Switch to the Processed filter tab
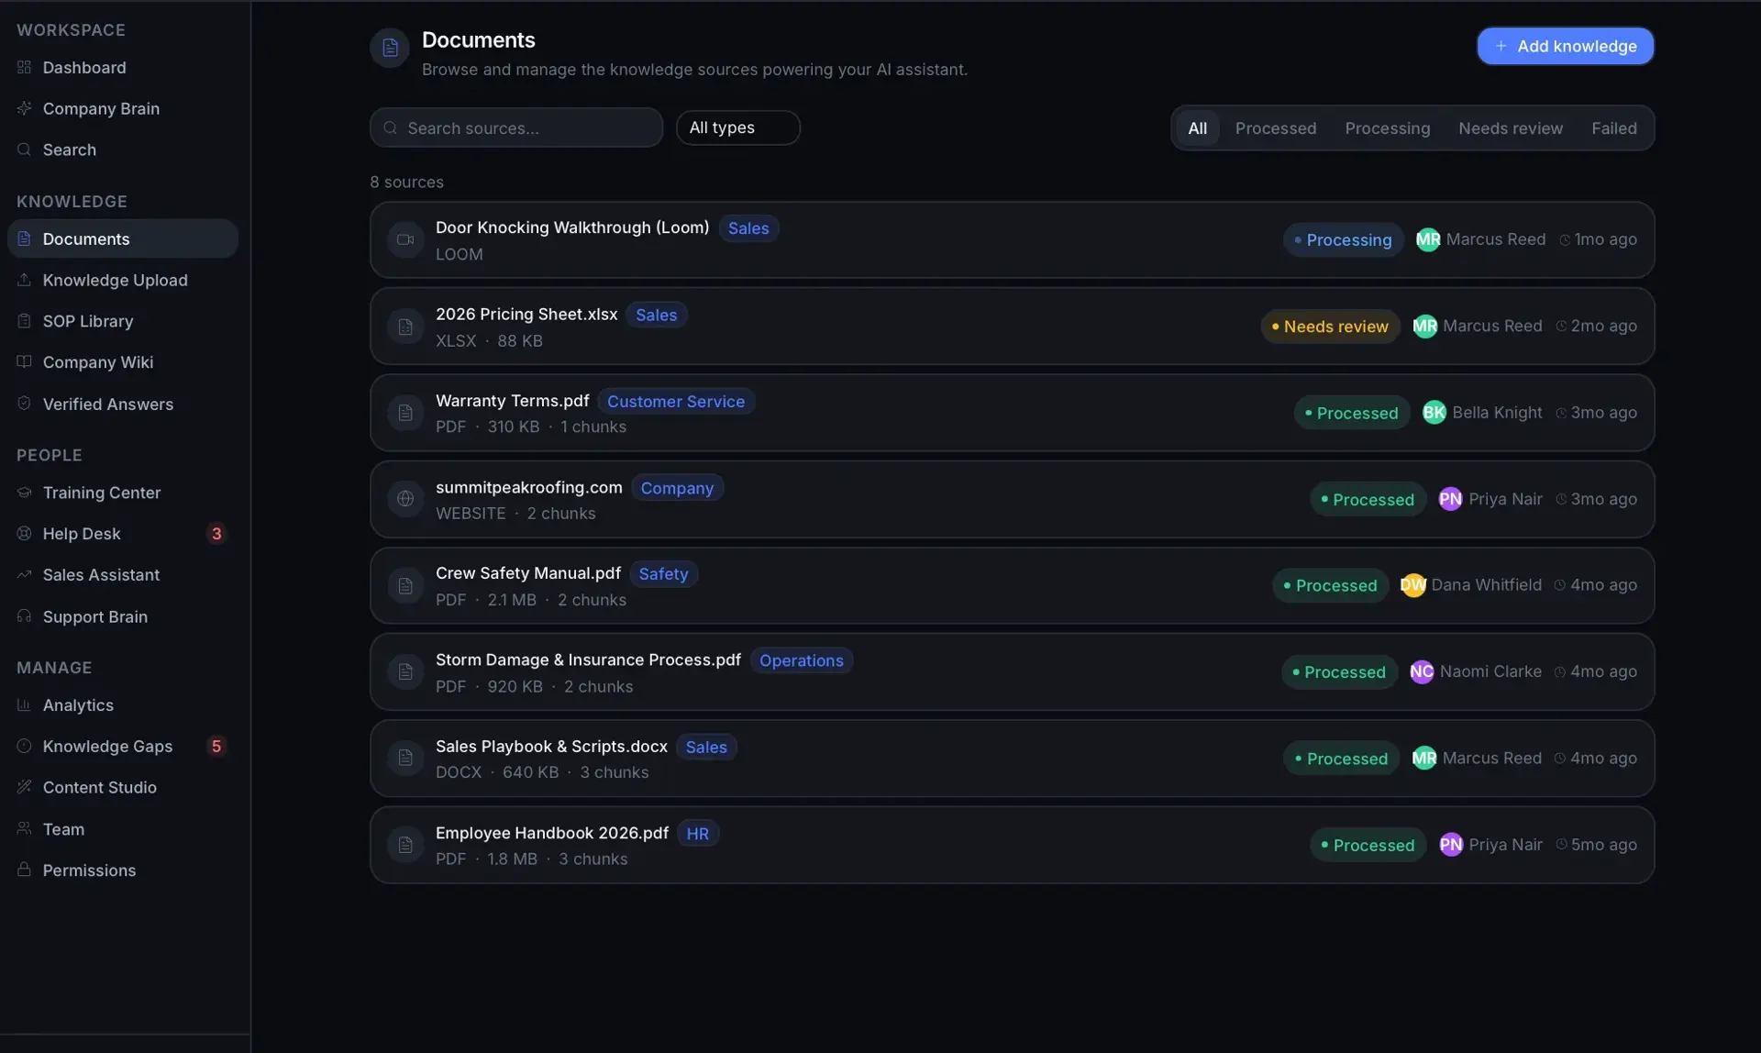 click(1275, 128)
